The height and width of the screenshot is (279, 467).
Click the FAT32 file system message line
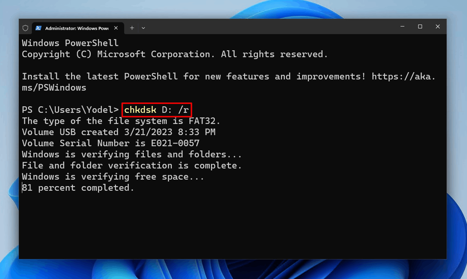coord(120,121)
